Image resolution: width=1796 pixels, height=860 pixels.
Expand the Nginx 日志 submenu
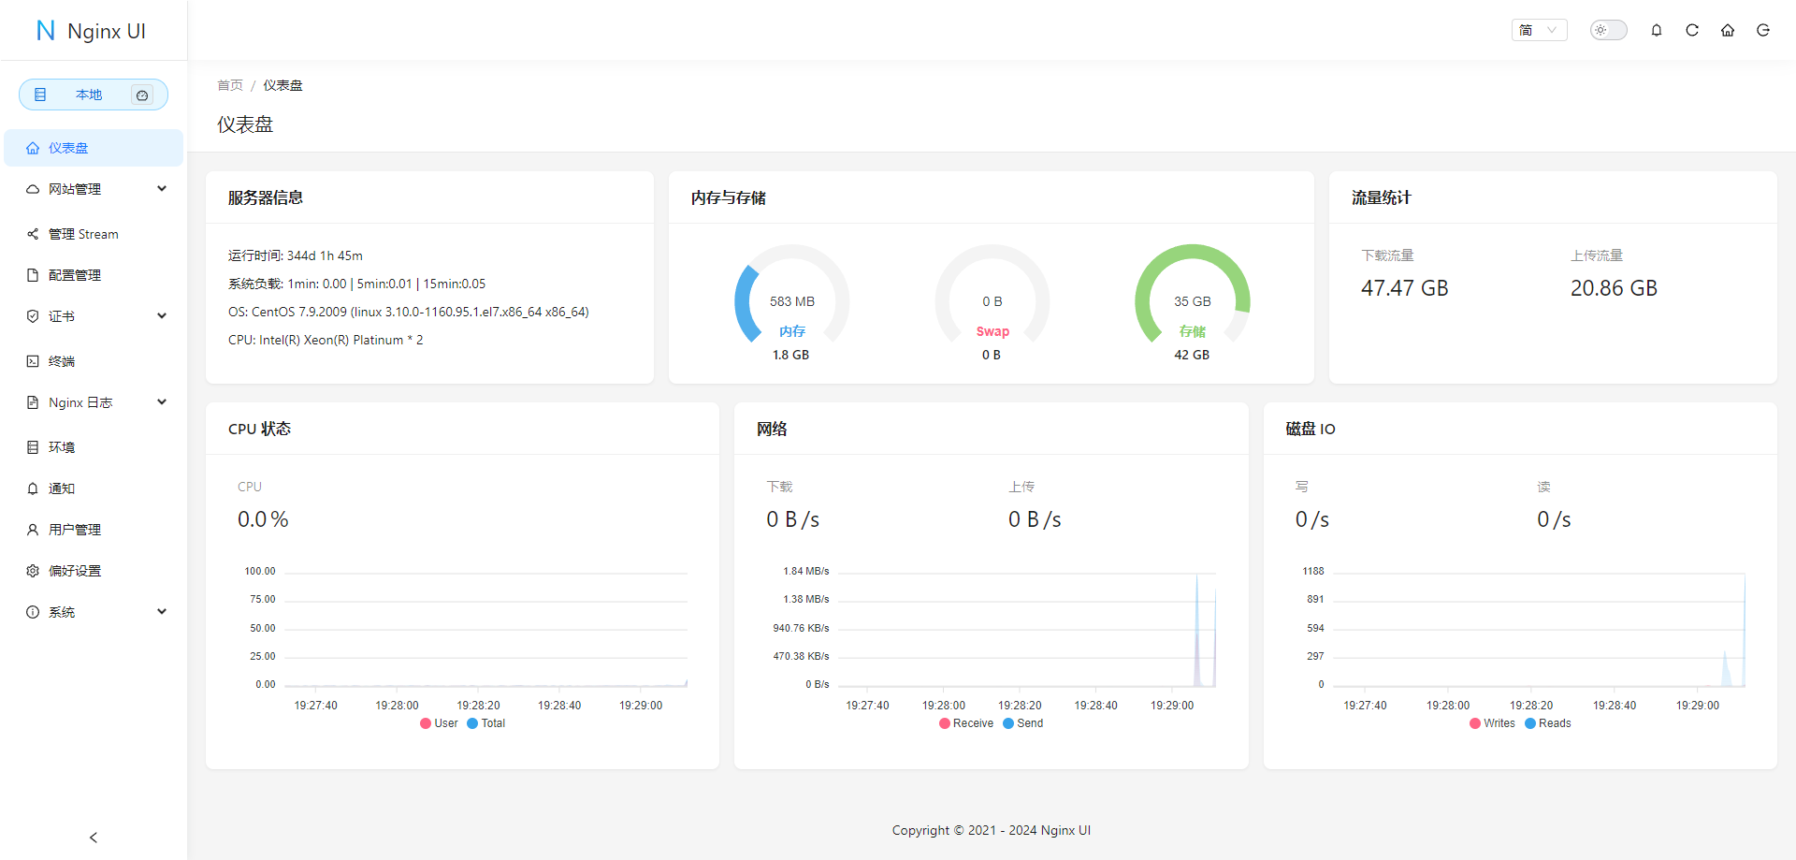tap(94, 402)
